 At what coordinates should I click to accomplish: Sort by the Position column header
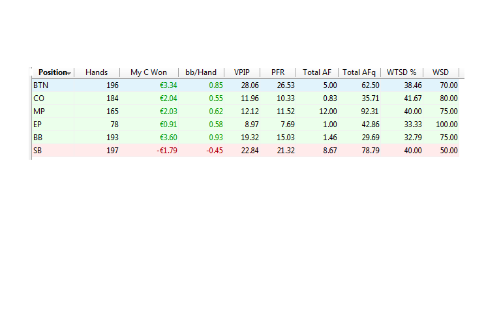(53, 72)
